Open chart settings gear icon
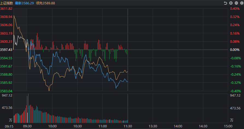 tap(242, 3)
